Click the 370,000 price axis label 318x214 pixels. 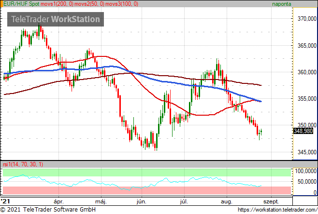point(307,19)
